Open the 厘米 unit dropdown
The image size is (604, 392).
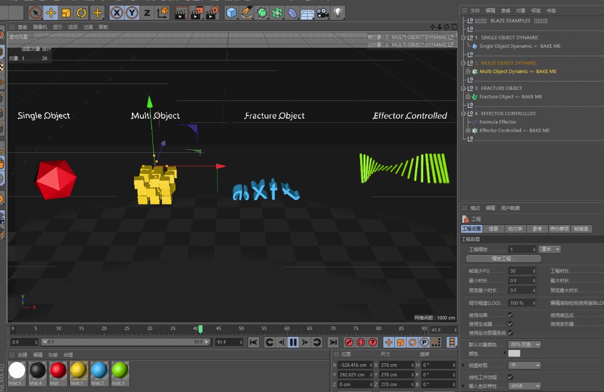click(x=549, y=249)
